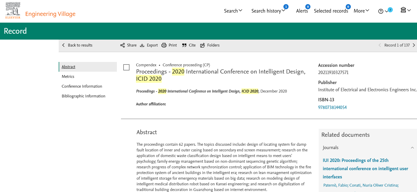This screenshot has width=417, height=192.
Task: Click the Institute of Electrical and Electronics Engineers publisher text
Action: [x=367, y=90]
